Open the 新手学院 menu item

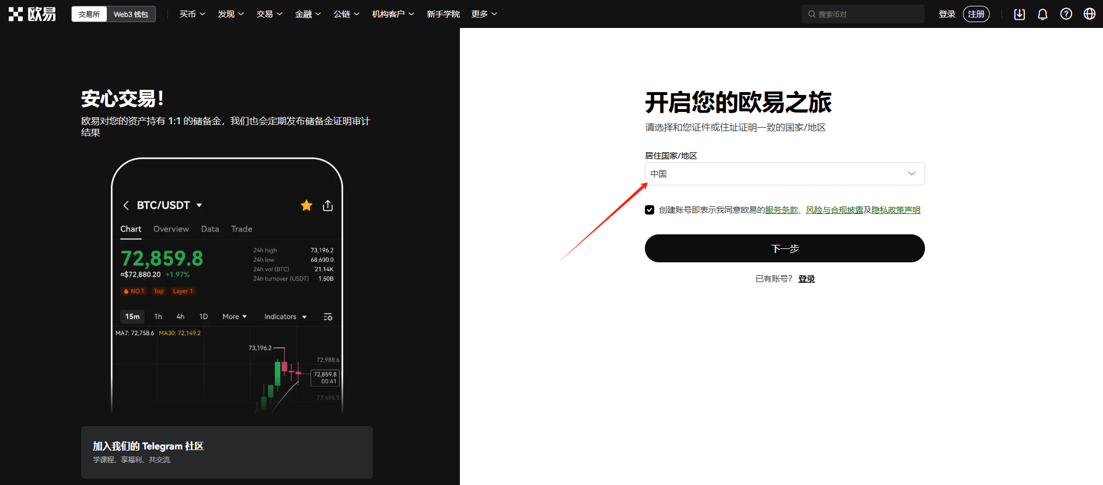pos(443,14)
